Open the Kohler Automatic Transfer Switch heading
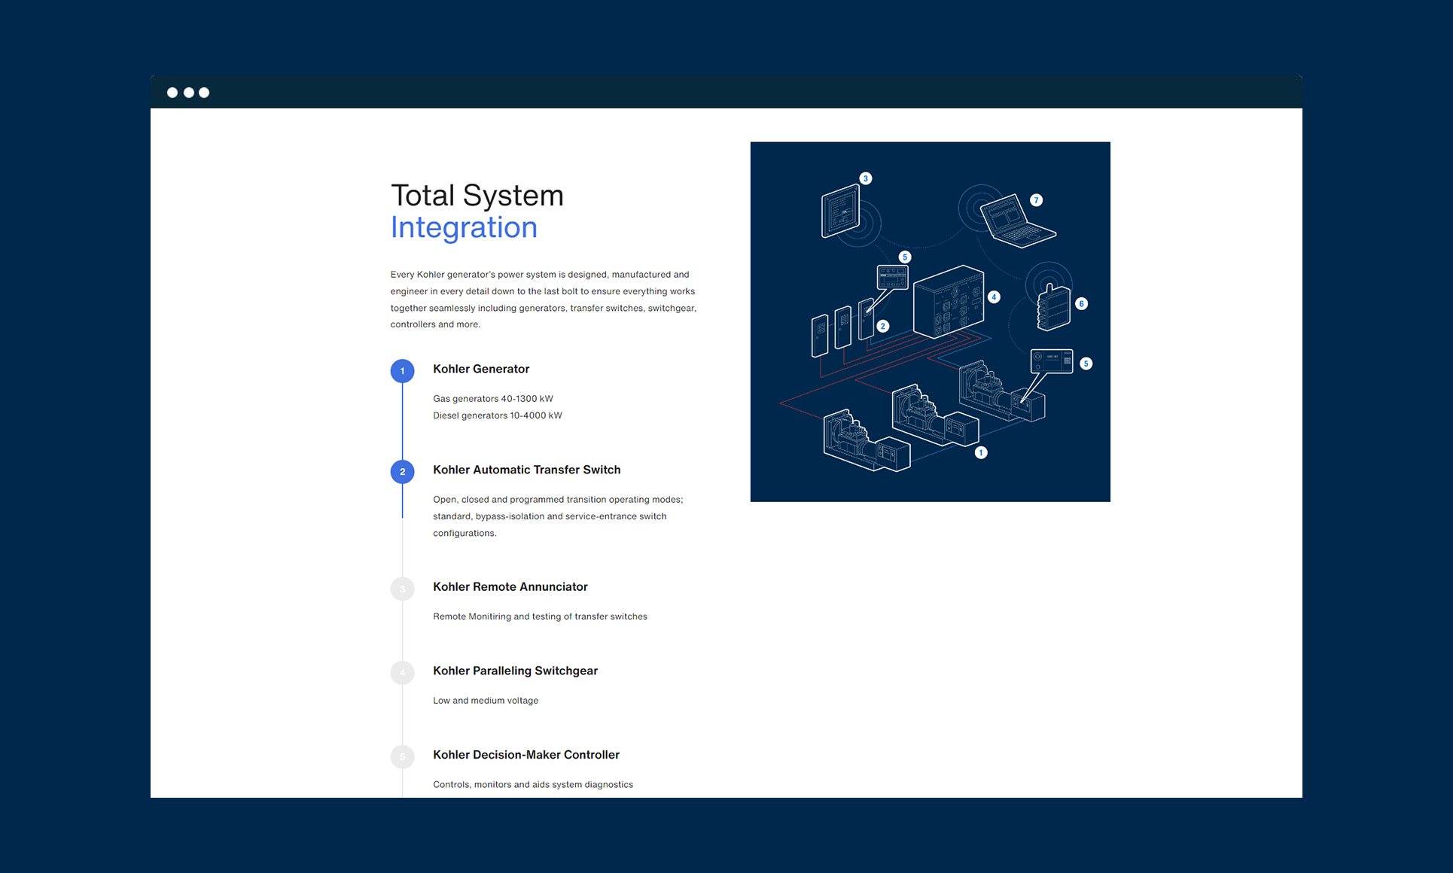Screen dimensions: 1453x873 [527, 470]
